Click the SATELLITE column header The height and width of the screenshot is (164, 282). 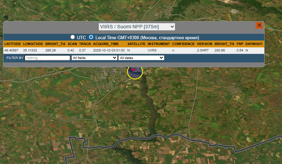(136, 44)
